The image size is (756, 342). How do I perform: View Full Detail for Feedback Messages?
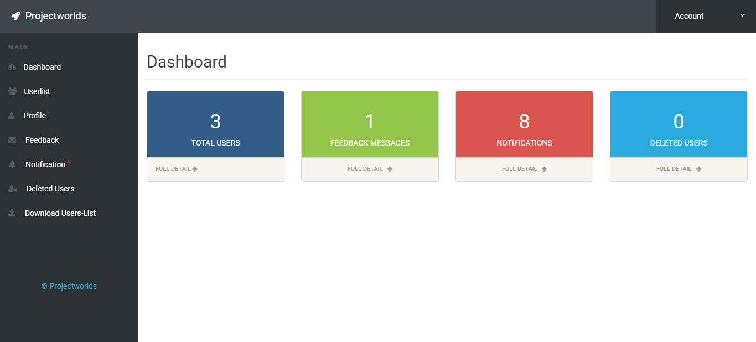pos(369,169)
